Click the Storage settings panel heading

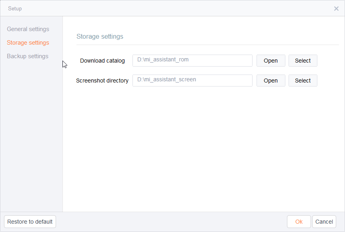[x=100, y=36]
